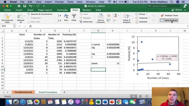Screen dimensions: 189x106
Task: Click Data Validation icon
Action: [115, 15]
